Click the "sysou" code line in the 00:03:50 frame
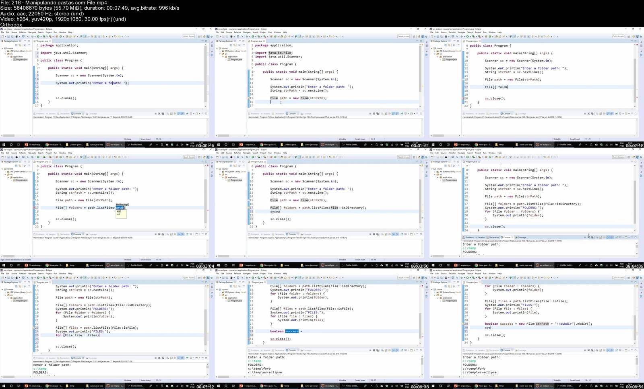Viewport: 644px width, 389px height. [275, 211]
